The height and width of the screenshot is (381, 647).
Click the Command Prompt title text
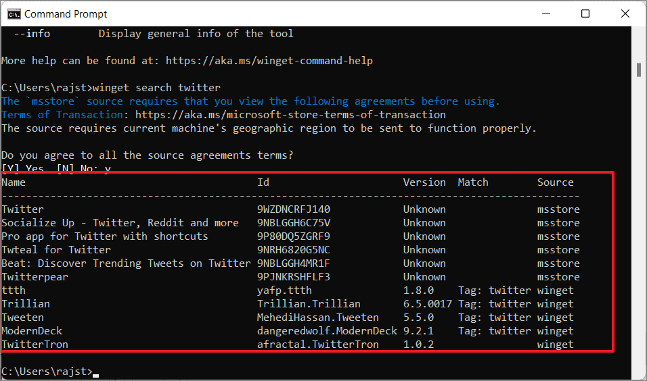(x=66, y=14)
